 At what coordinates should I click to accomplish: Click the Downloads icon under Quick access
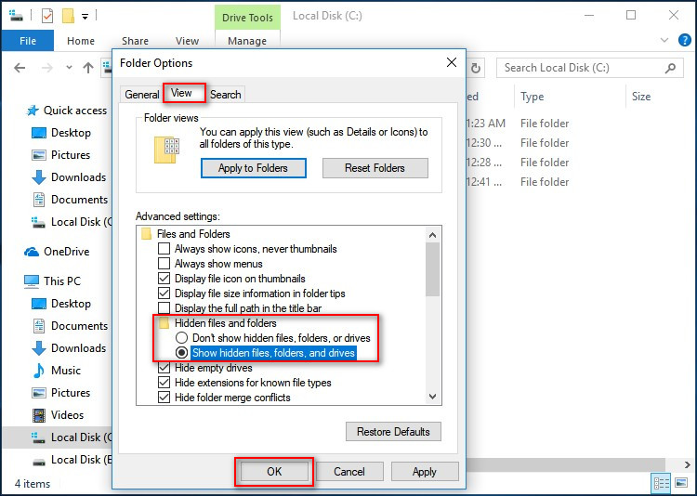click(x=39, y=176)
